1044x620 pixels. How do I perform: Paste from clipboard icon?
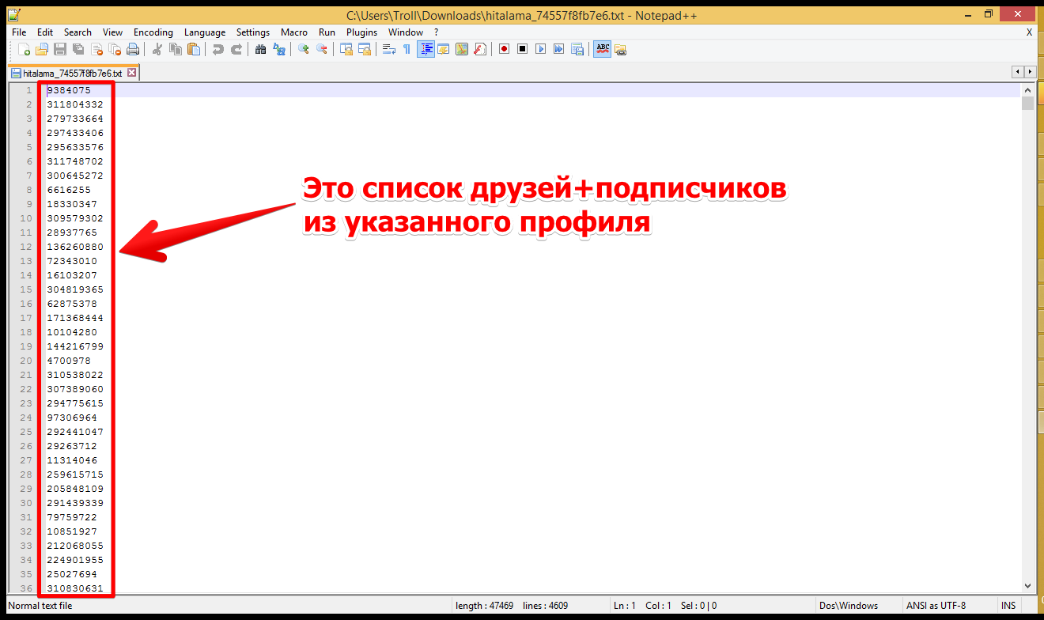pyautogui.click(x=193, y=49)
